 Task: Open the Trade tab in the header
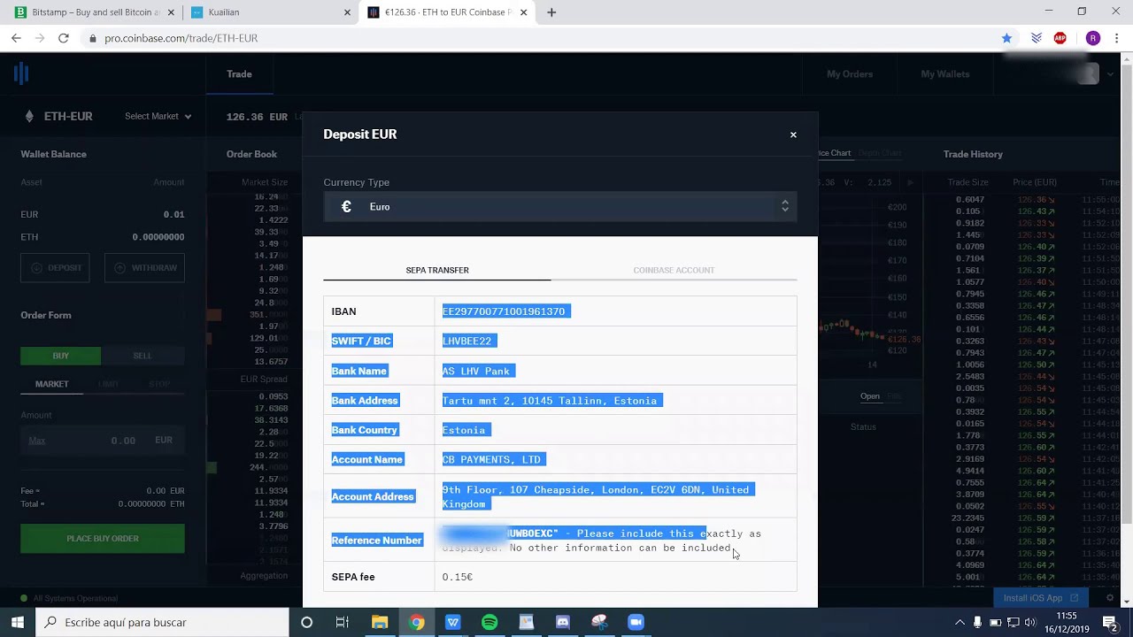pos(239,74)
